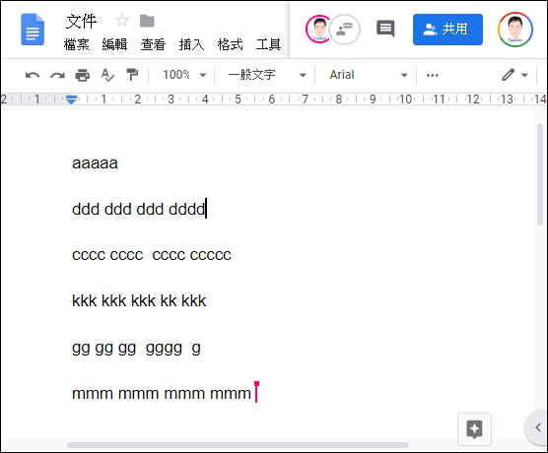Click the undo arrow
The image size is (548, 453).
(33, 75)
